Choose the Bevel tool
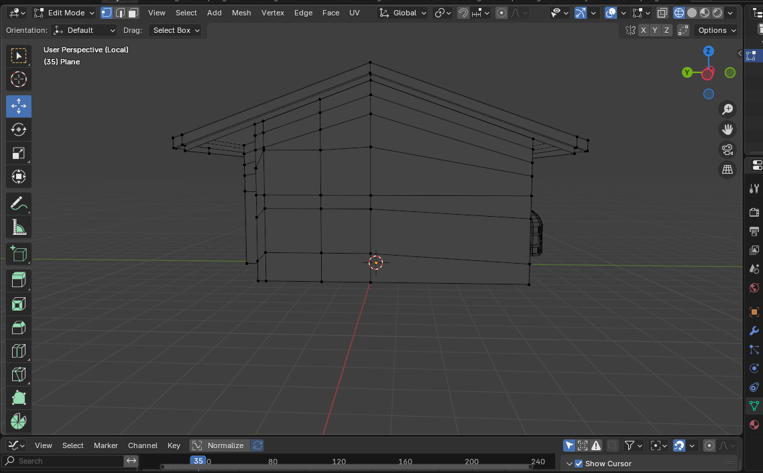Viewport: 763px width, 473px height. pyautogui.click(x=19, y=327)
